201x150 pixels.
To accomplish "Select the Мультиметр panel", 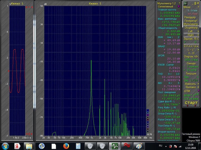I will [x=191, y=24].
